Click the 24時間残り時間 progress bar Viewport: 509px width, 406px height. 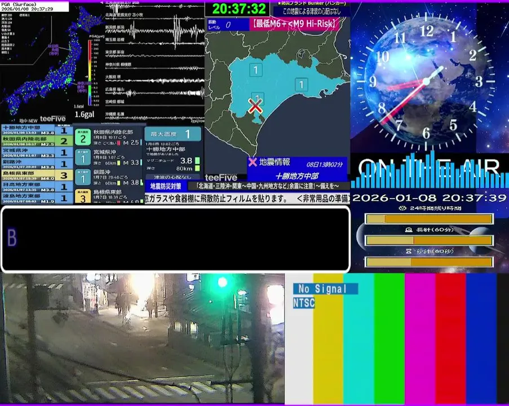(430, 219)
